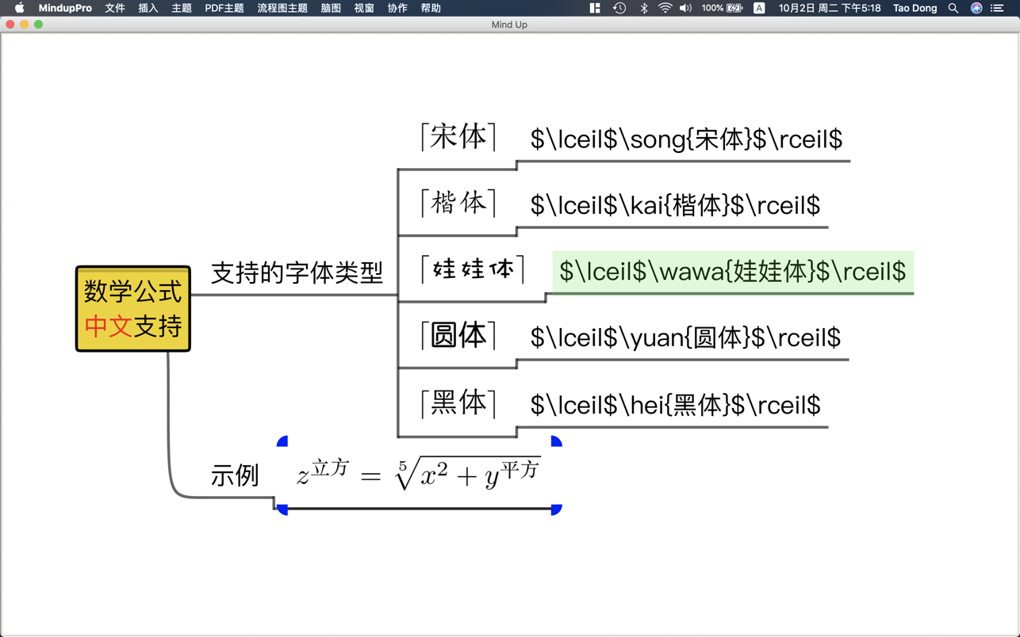Select the rendered 宋体 node

(x=458, y=136)
